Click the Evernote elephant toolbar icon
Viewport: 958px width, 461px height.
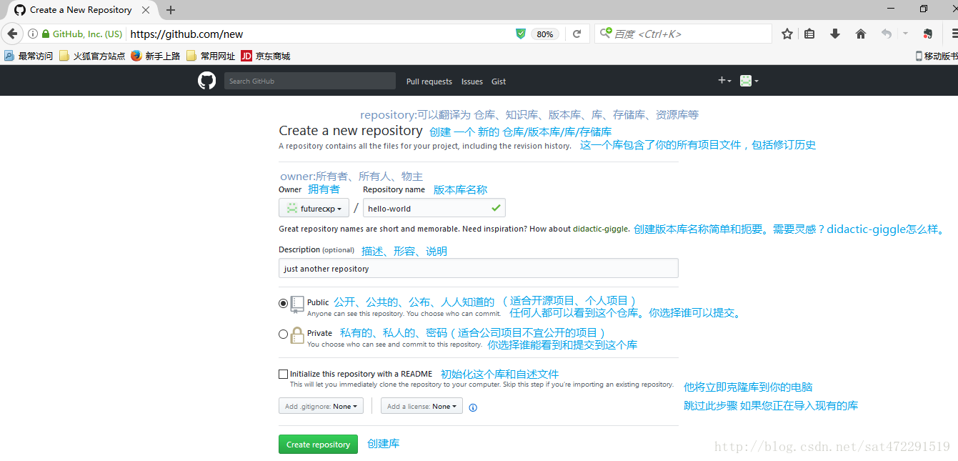927,34
